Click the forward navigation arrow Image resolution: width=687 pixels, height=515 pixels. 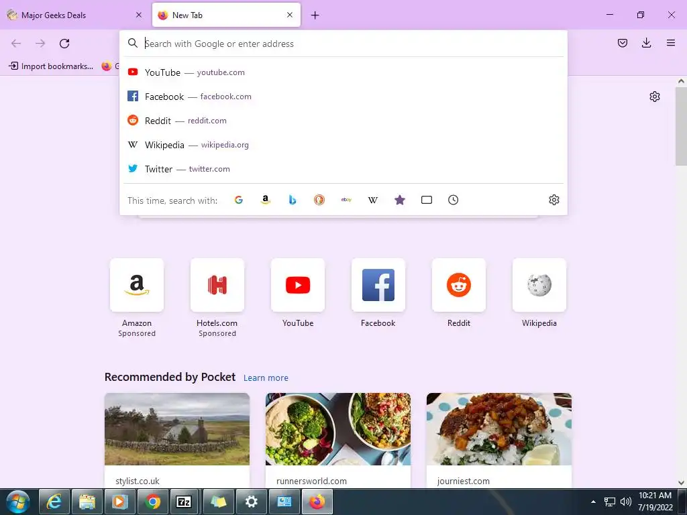pyautogui.click(x=40, y=44)
